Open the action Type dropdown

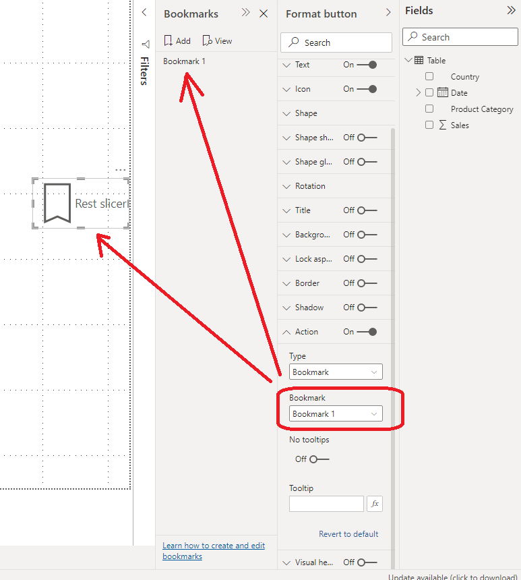tap(336, 372)
